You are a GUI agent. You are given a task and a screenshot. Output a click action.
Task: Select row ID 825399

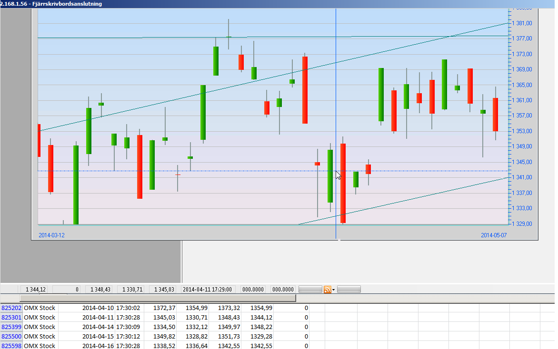pos(11,327)
